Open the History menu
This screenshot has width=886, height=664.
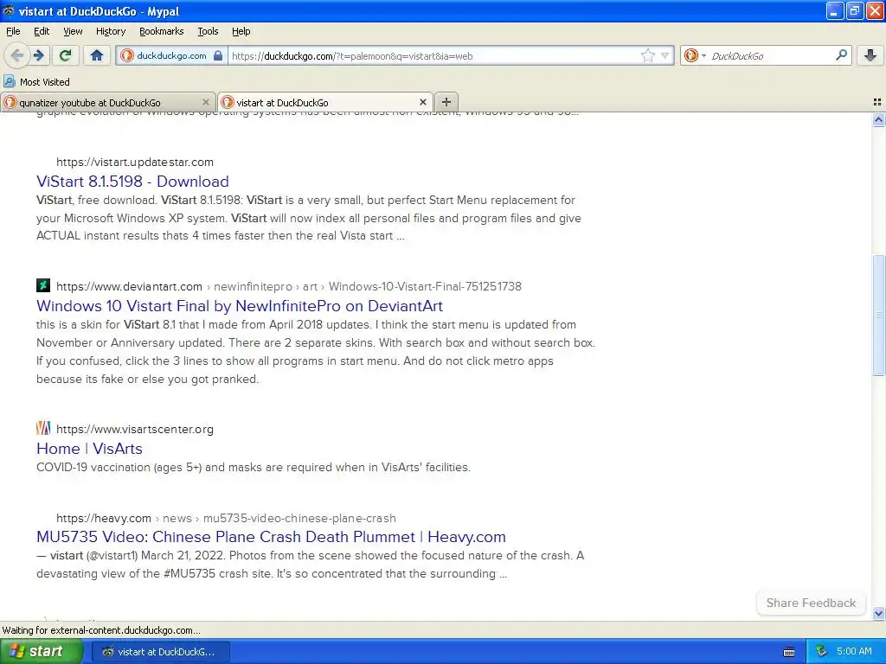pos(110,31)
